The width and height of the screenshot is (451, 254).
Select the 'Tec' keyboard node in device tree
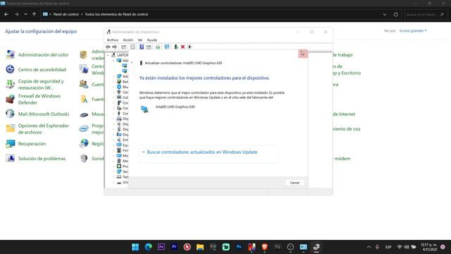(122, 177)
